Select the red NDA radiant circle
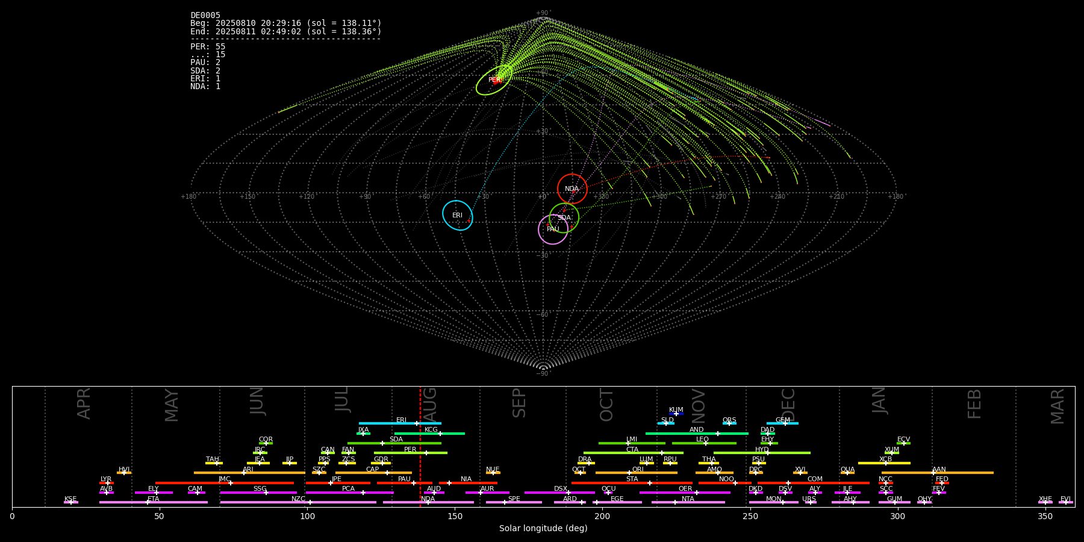 (572, 189)
